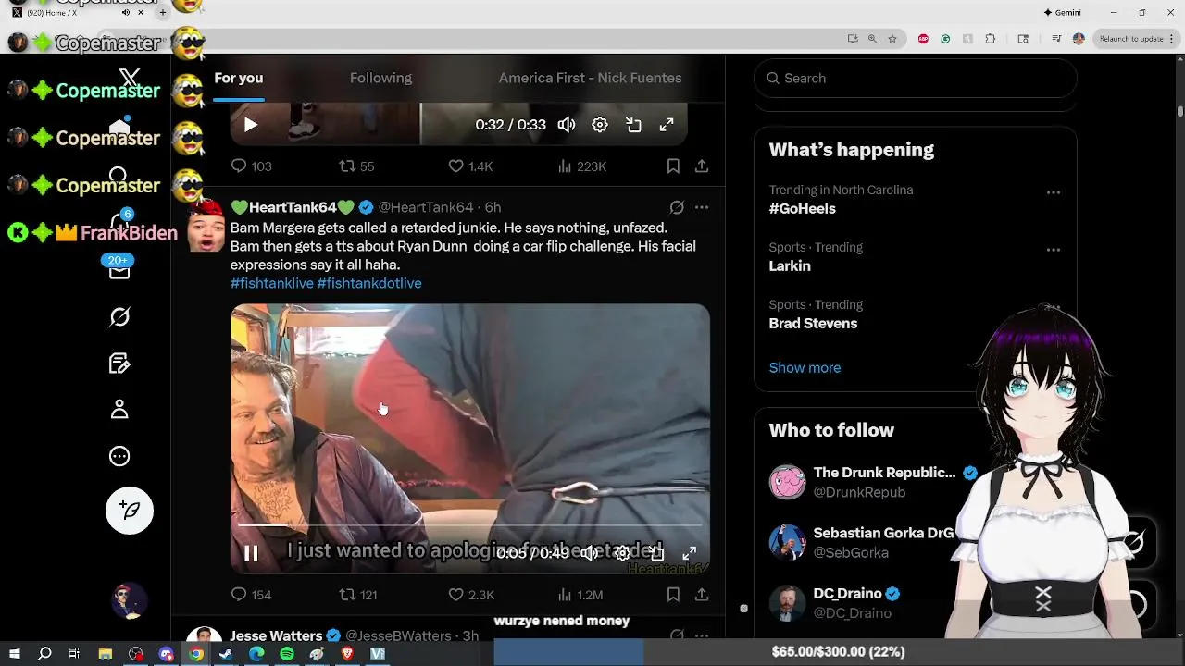
Task: Enable picture-in-picture on the top video
Action: point(633,125)
